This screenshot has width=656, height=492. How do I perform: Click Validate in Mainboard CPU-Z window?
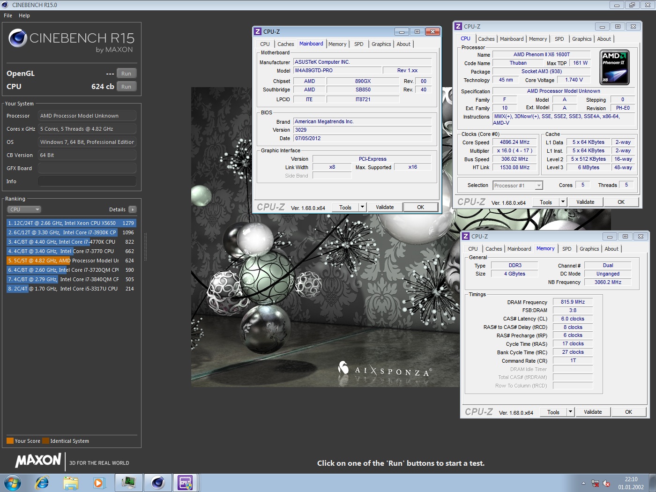pyautogui.click(x=385, y=207)
